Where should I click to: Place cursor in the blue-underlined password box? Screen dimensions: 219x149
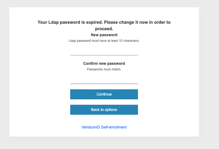point(104,51)
